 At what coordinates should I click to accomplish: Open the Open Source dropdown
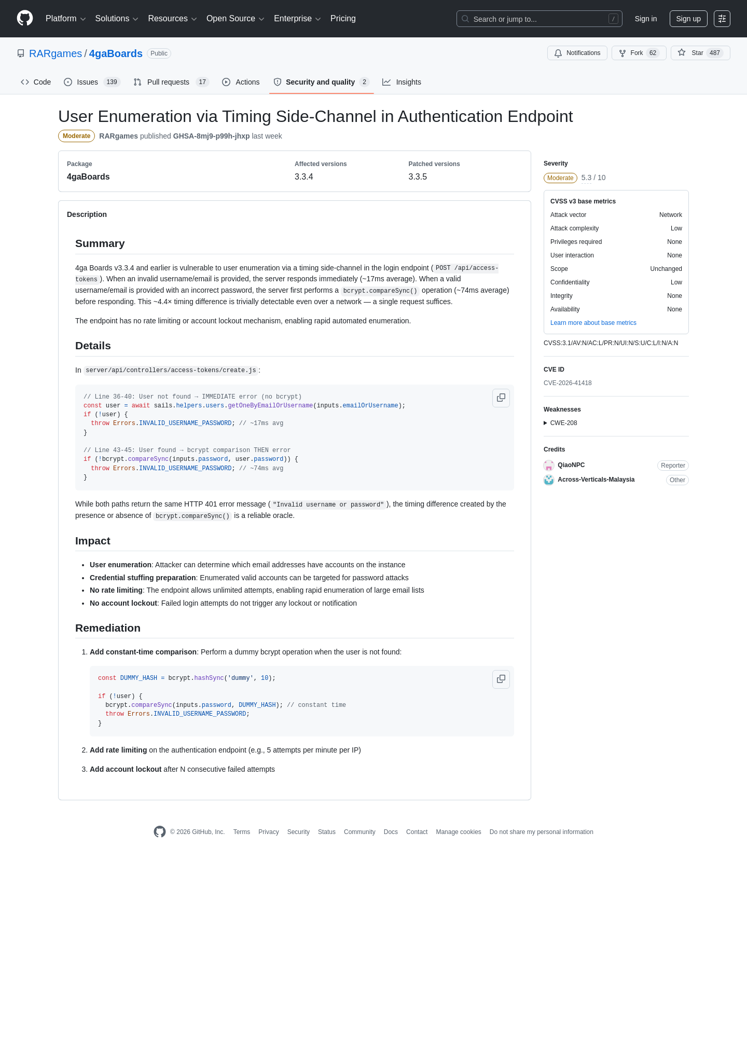click(236, 19)
